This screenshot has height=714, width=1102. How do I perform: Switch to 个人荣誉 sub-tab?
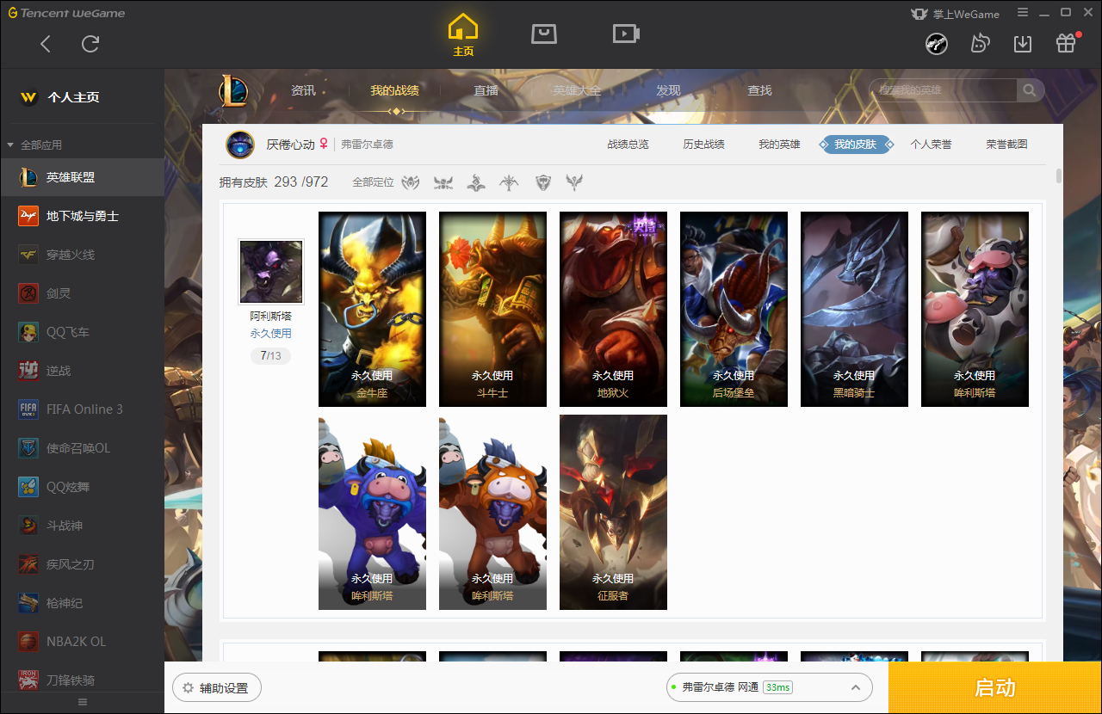point(931,145)
